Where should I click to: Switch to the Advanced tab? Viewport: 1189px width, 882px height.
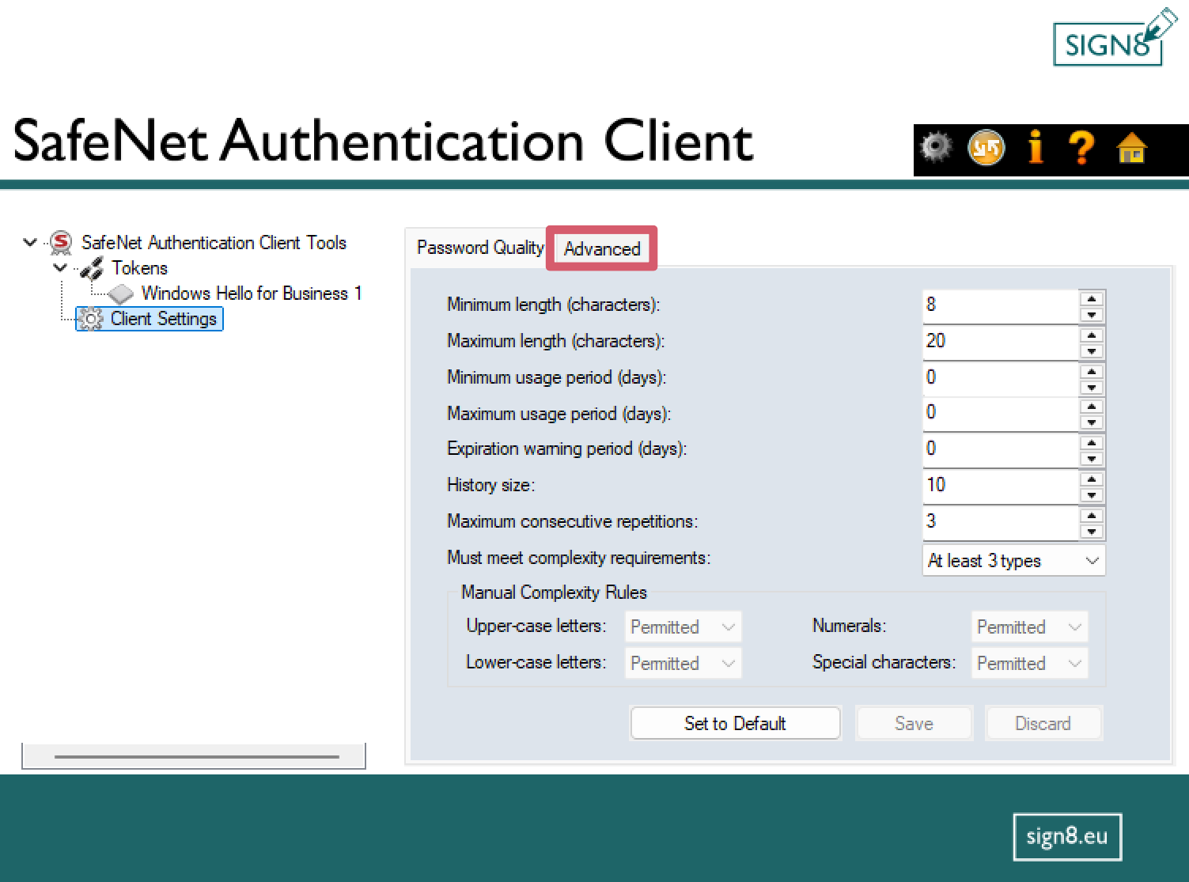[x=602, y=248]
